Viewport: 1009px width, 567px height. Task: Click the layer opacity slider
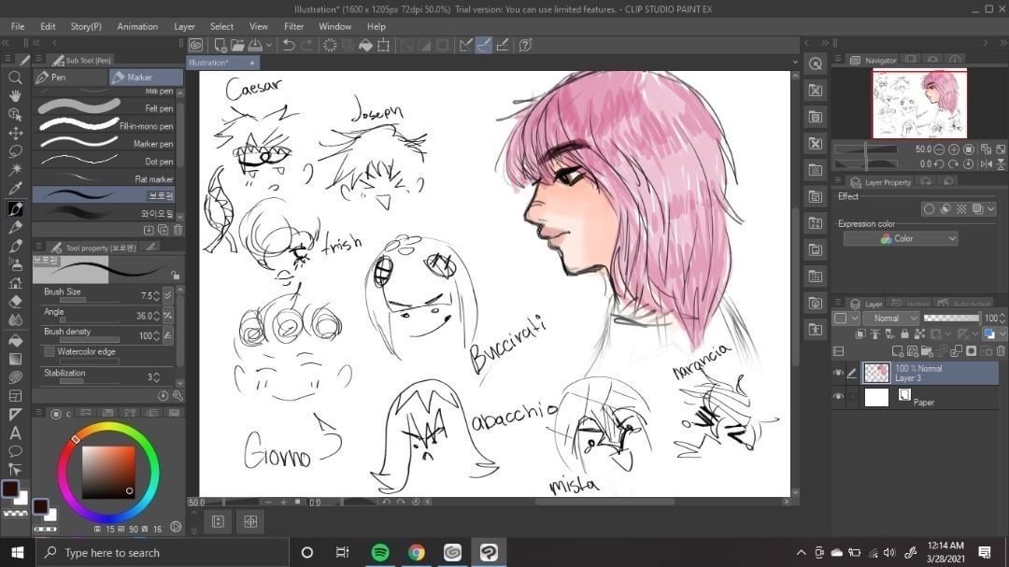coord(951,318)
